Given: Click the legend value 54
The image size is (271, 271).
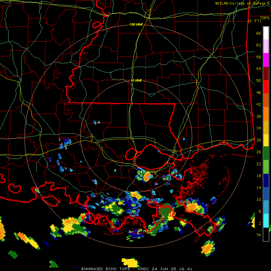Looking at the screenshot, I should click(259, 69).
